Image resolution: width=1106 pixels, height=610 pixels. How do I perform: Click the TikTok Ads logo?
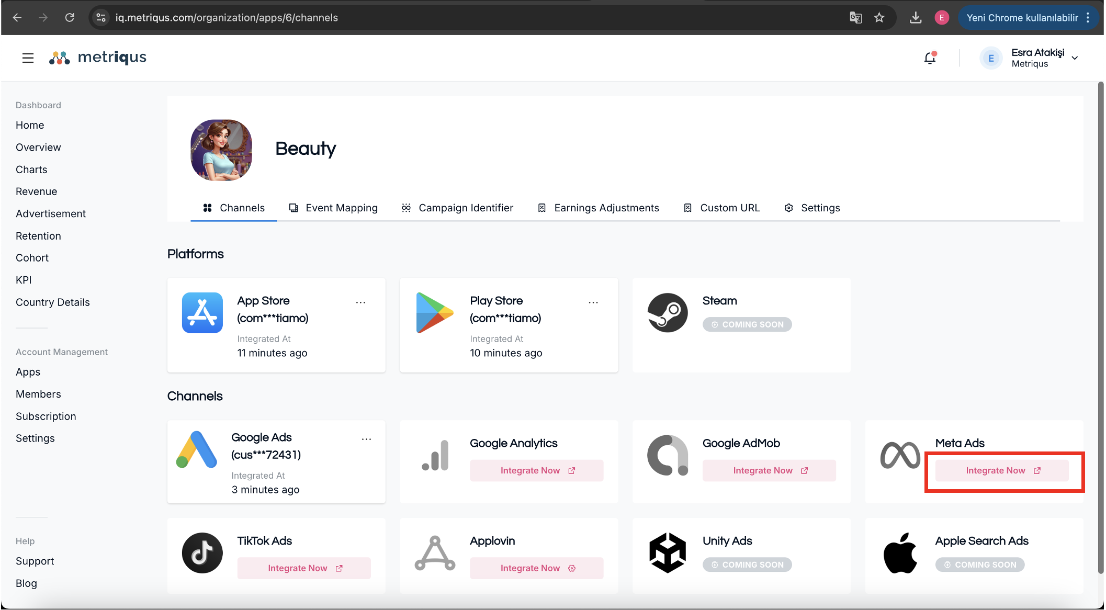click(x=202, y=553)
